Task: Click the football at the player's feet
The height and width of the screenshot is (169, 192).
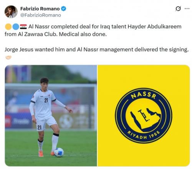Action: click(59, 152)
